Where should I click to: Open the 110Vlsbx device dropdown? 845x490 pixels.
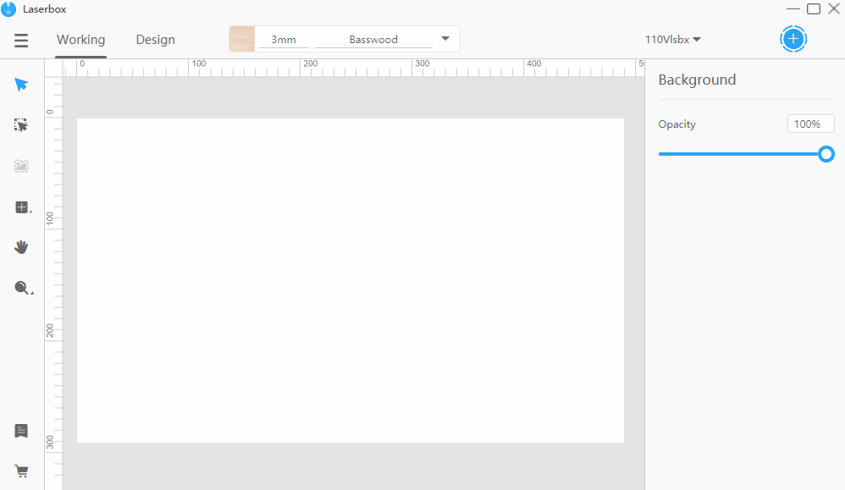(x=672, y=39)
